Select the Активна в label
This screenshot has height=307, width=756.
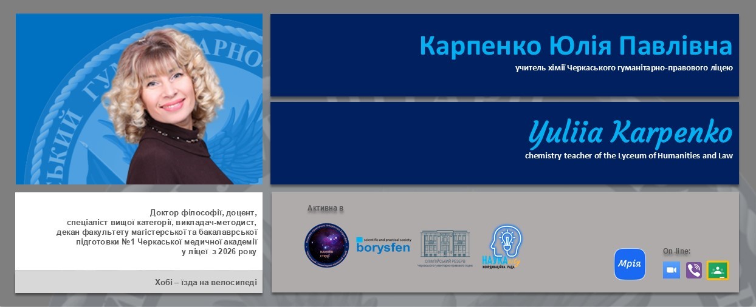point(325,208)
